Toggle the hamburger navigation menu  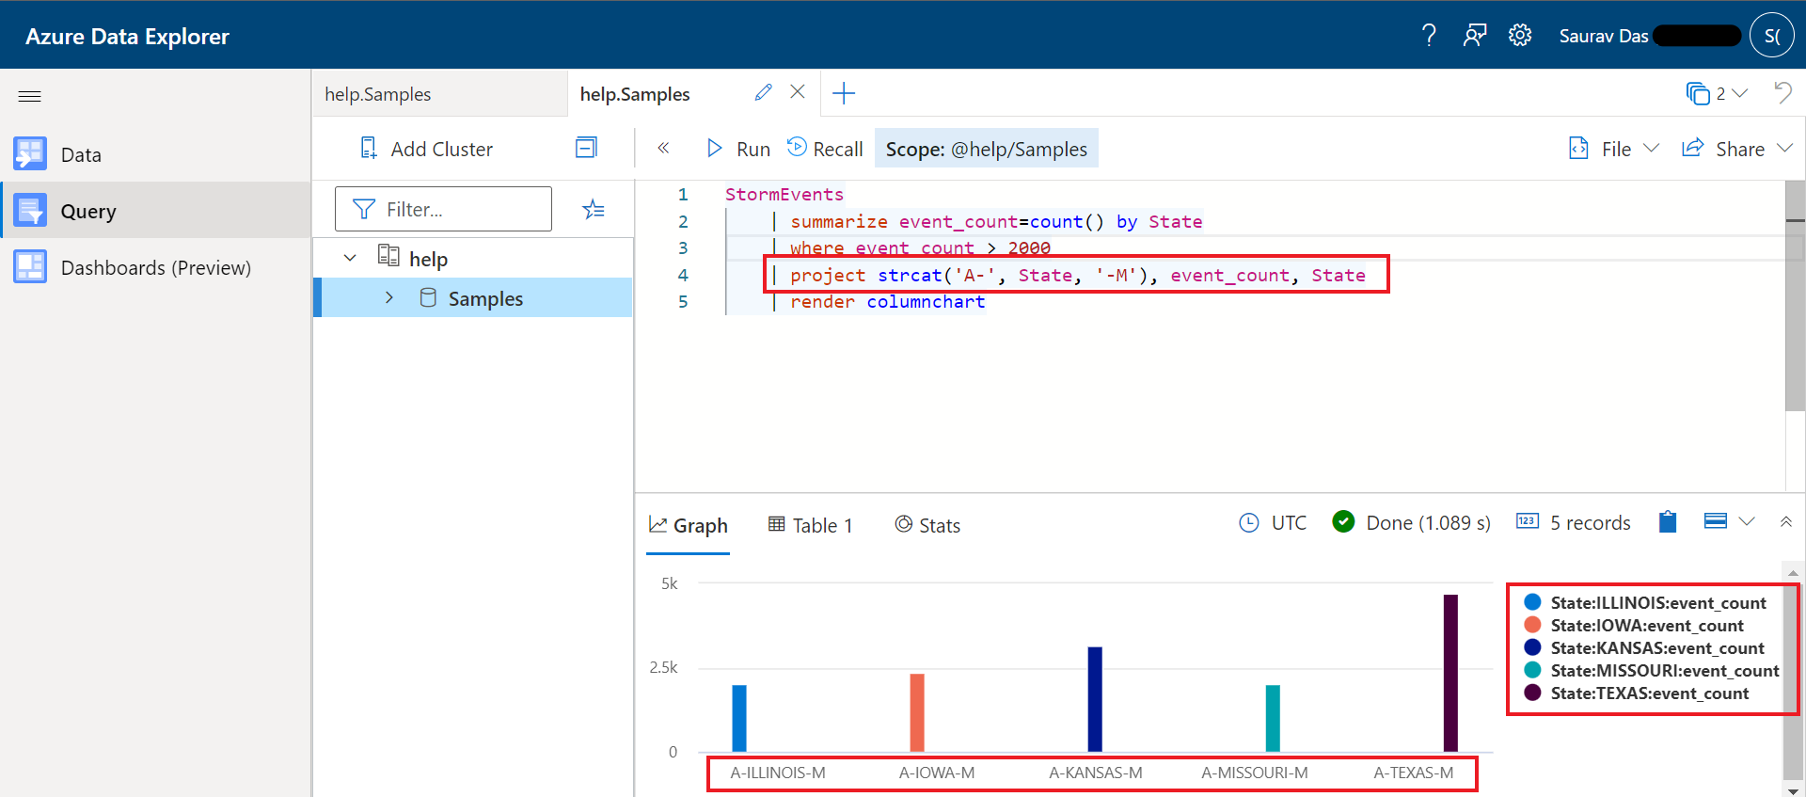30,96
